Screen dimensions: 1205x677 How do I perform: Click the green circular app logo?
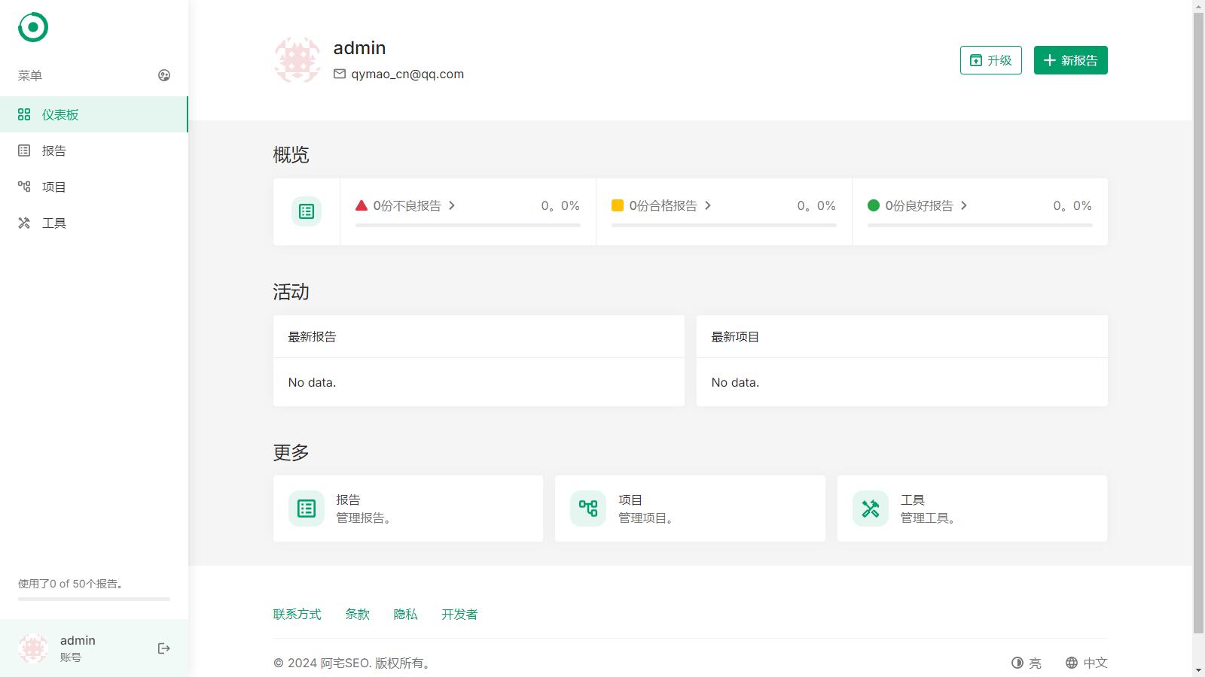tap(33, 27)
